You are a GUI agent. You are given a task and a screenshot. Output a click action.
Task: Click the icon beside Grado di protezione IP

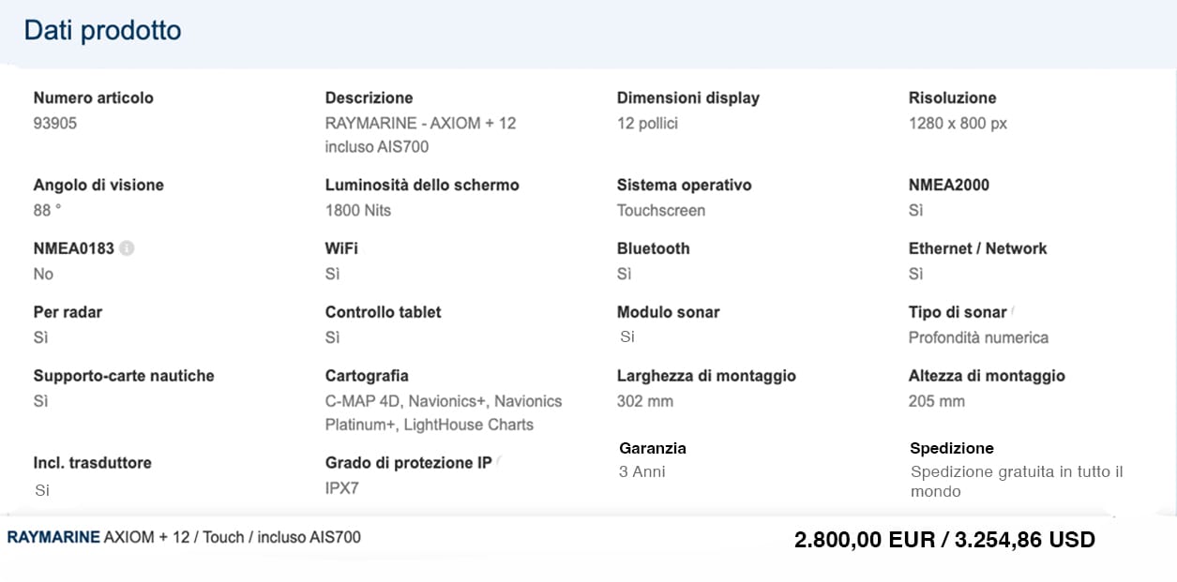point(499,460)
